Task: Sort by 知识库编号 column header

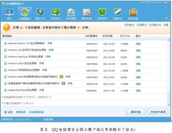Action: (92, 36)
